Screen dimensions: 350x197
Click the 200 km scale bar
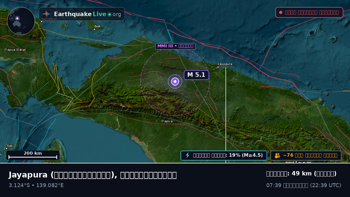point(33,155)
